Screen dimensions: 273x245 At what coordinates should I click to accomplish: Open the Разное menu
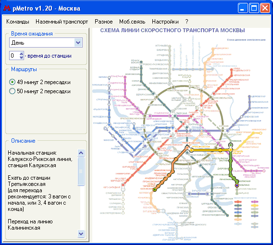104,22
